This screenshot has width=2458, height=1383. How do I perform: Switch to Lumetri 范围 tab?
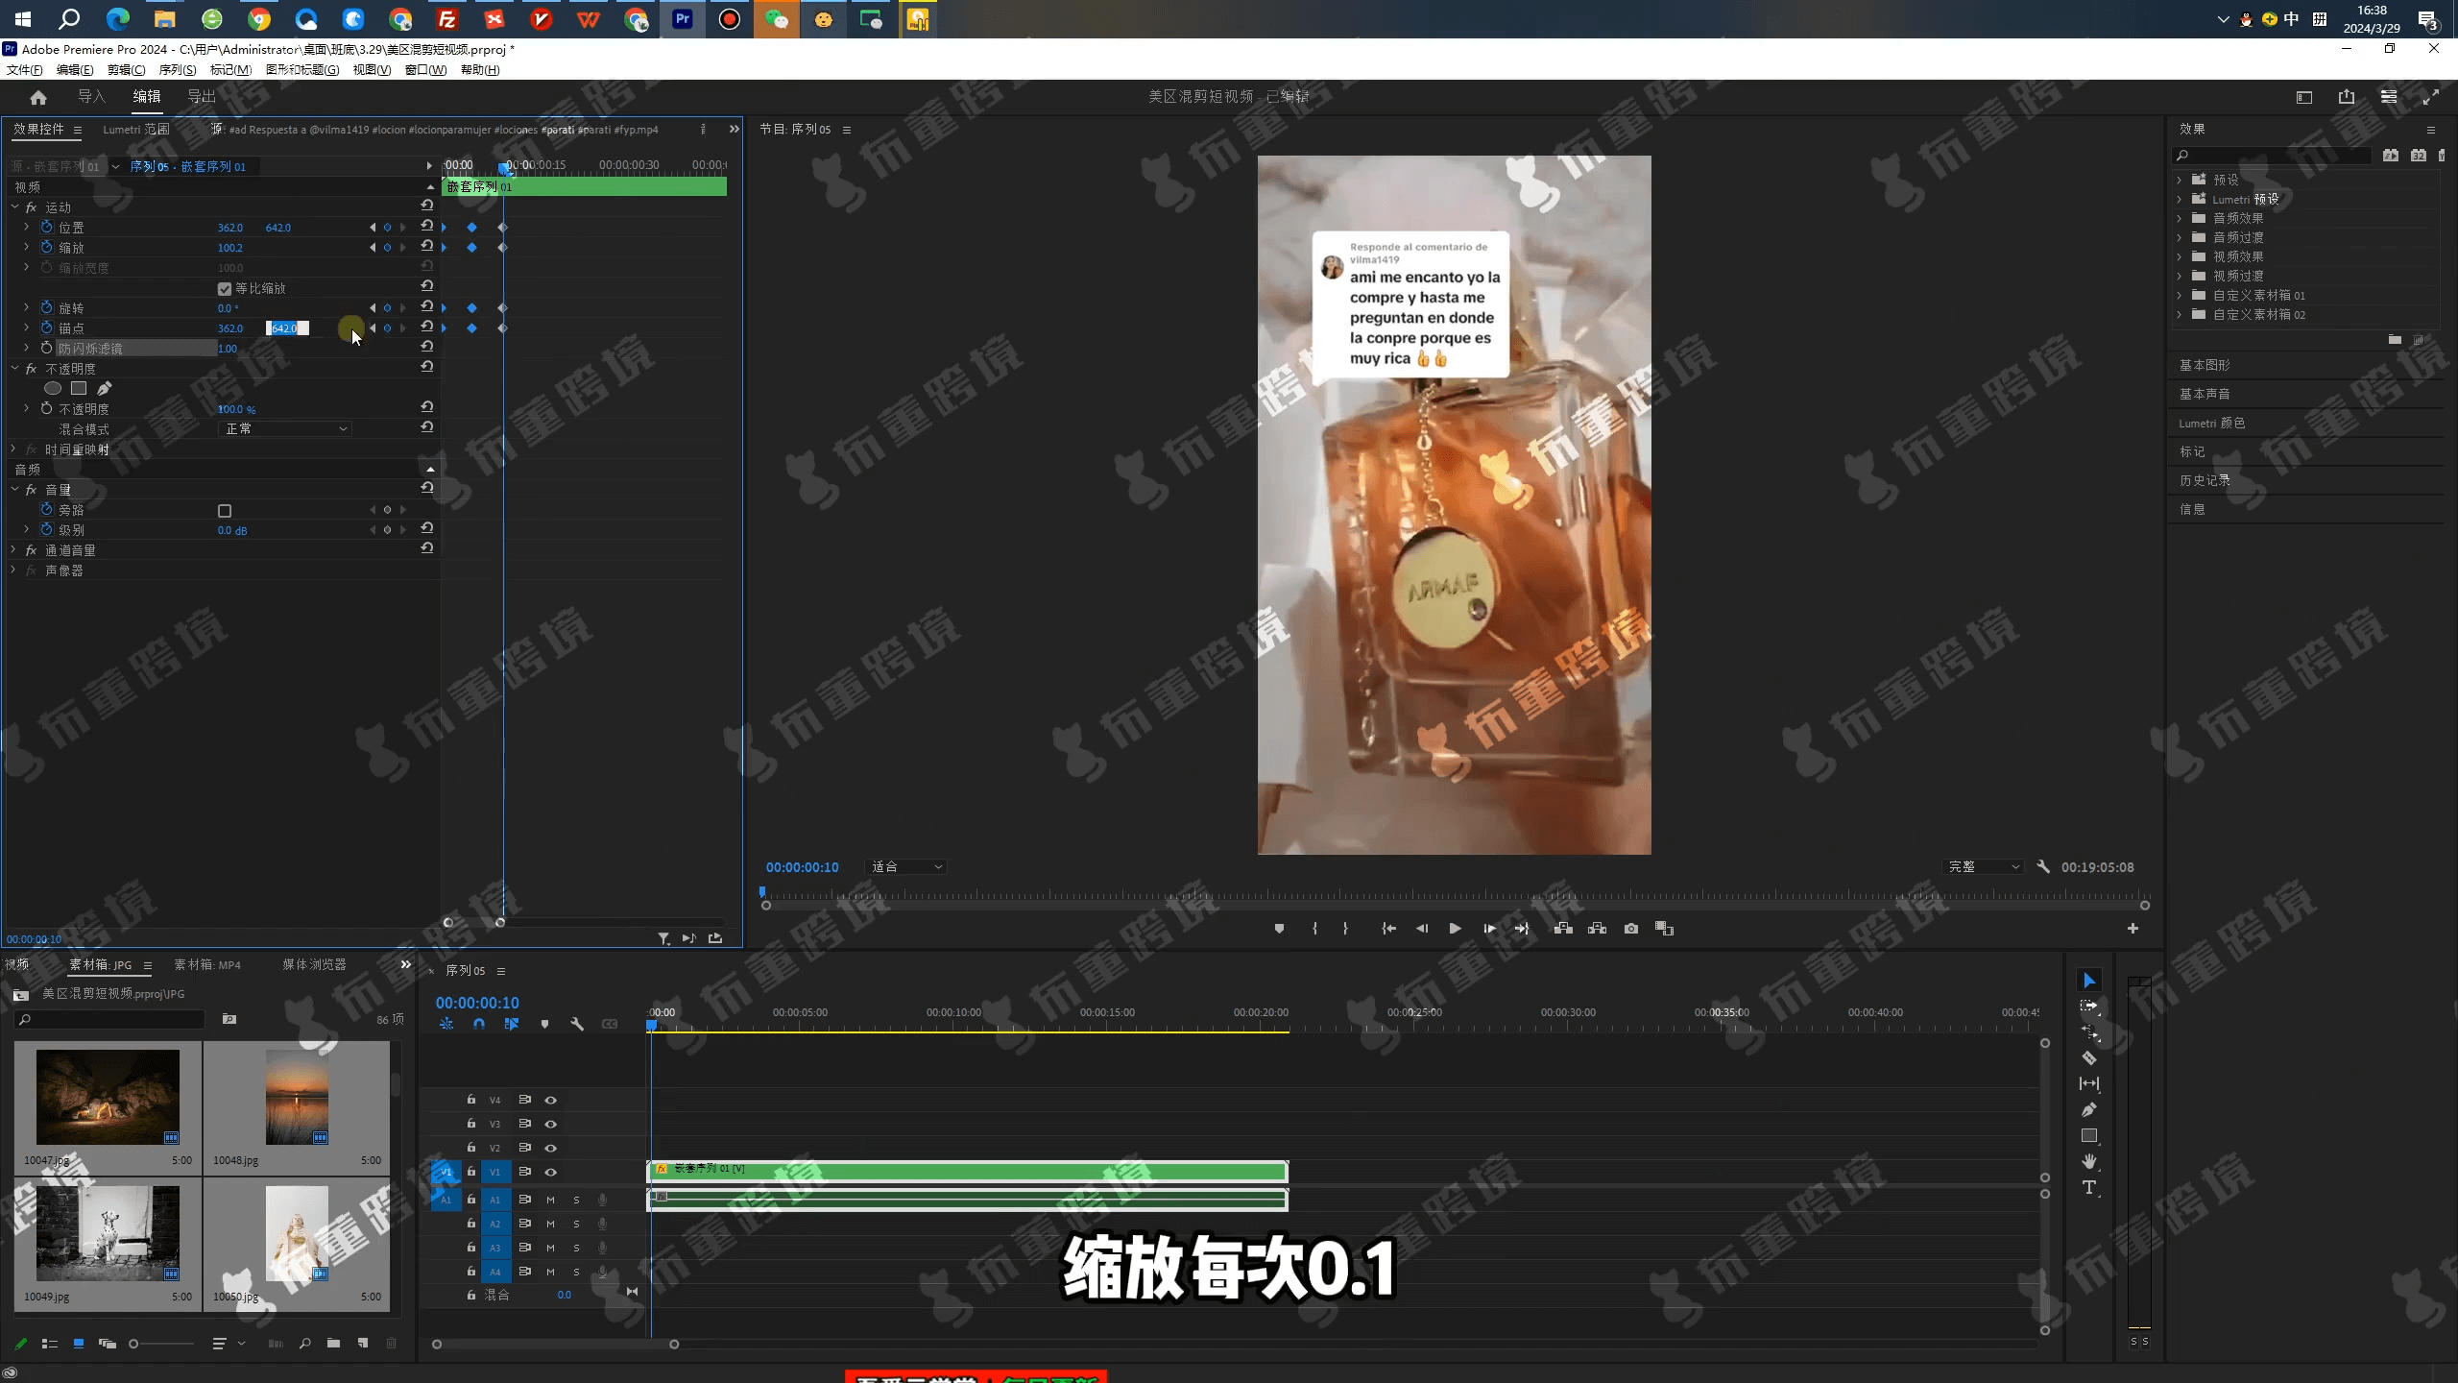[136, 129]
